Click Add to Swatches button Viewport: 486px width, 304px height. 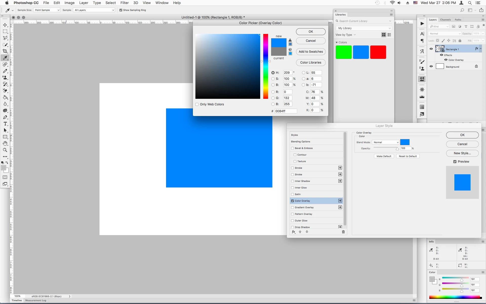(311, 52)
